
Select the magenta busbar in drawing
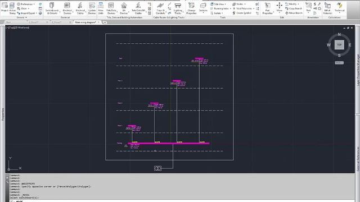[169, 144]
